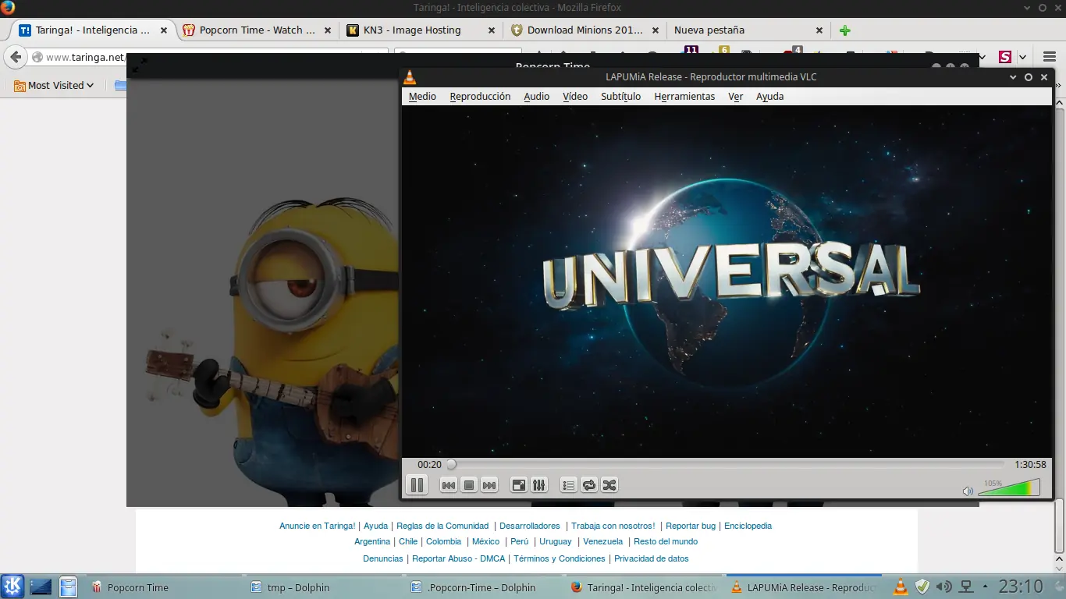
Task: Select México country link
Action: (486, 542)
